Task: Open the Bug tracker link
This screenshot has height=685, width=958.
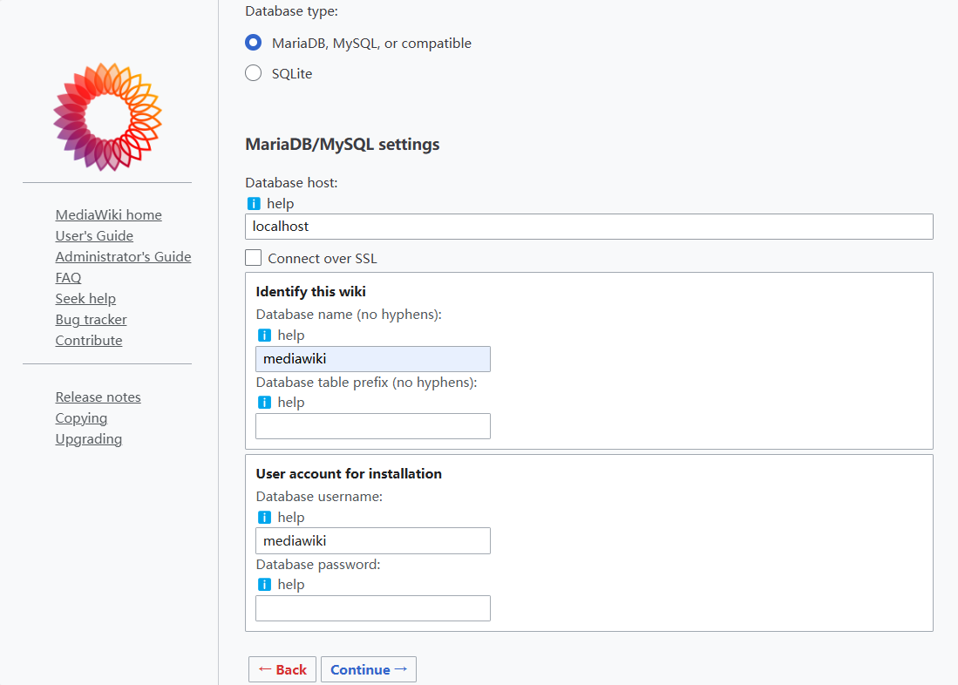Action: coord(91,319)
